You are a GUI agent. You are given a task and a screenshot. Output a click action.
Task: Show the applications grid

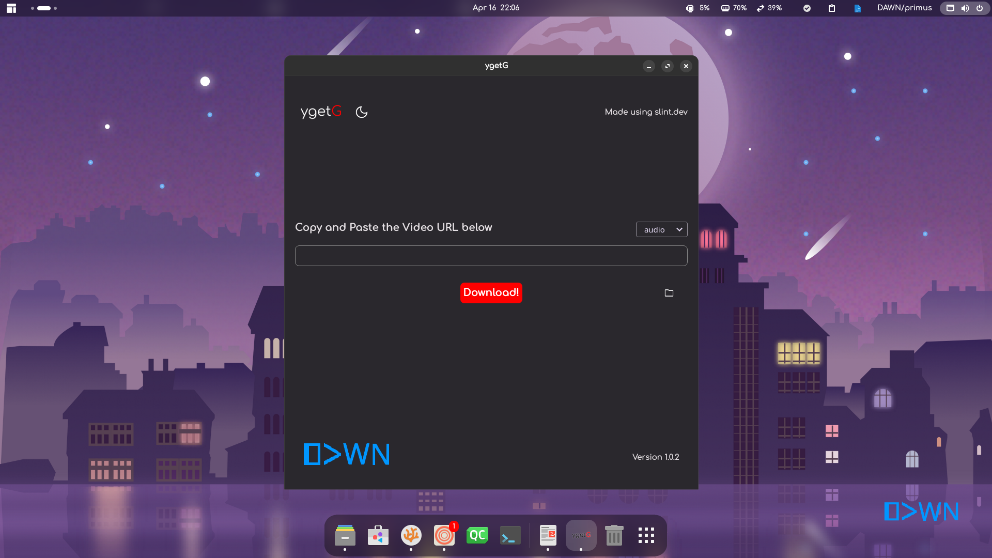[646, 536]
